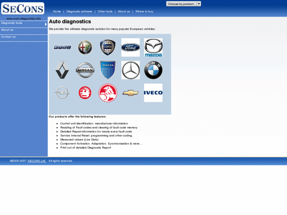Open Where to buy page
Screen dimensions: 287x215
[144, 11]
